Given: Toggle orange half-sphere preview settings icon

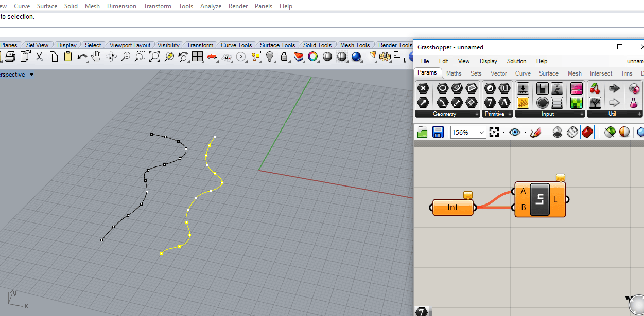Looking at the screenshot, I should pyautogui.click(x=624, y=132).
